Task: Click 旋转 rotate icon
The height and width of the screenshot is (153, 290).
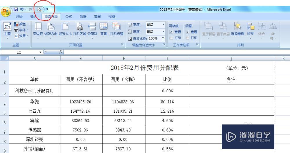Action: [273, 26]
